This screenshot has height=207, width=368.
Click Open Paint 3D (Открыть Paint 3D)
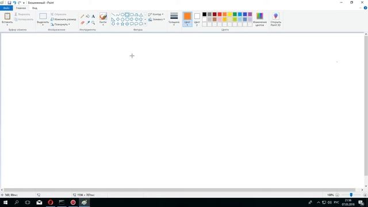pyautogui.click(x=275, y=19)
